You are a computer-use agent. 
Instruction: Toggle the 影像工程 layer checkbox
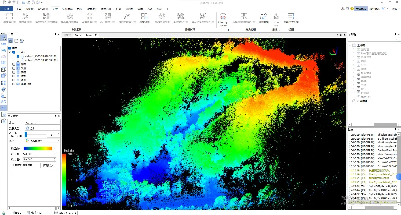(x=13, y=84)
